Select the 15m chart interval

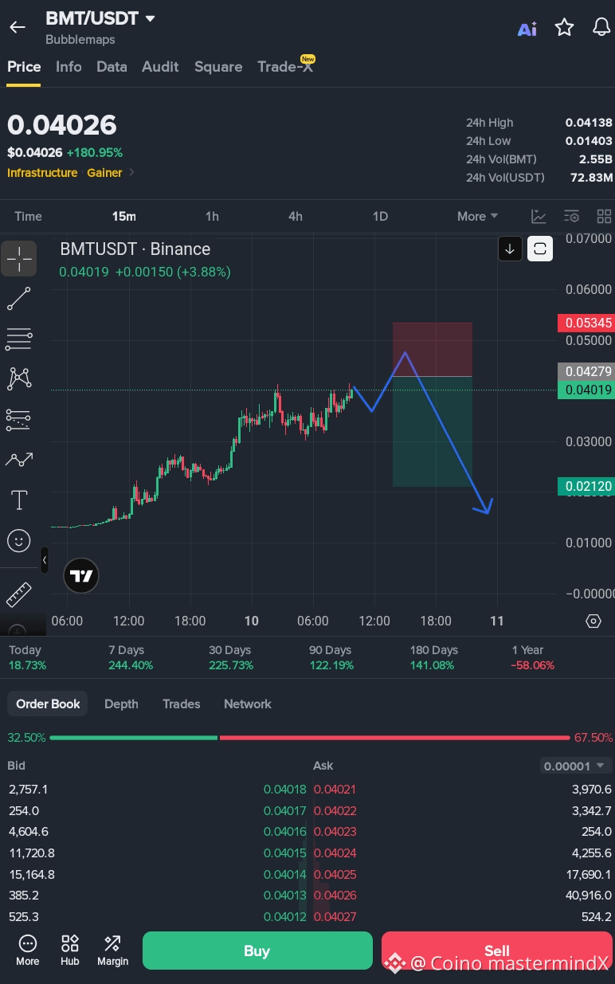pos(123,217)
